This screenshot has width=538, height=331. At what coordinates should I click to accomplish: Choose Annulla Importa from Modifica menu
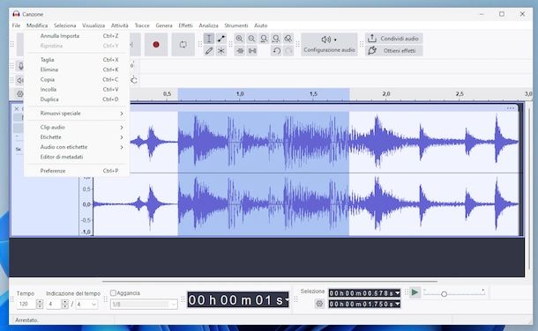click(x=77, y=35)
